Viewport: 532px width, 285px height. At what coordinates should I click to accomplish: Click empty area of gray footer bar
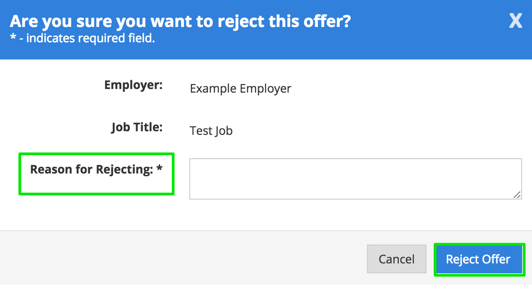pos(180,258)
